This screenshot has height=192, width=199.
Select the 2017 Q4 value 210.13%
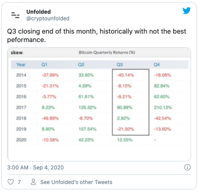163,108
